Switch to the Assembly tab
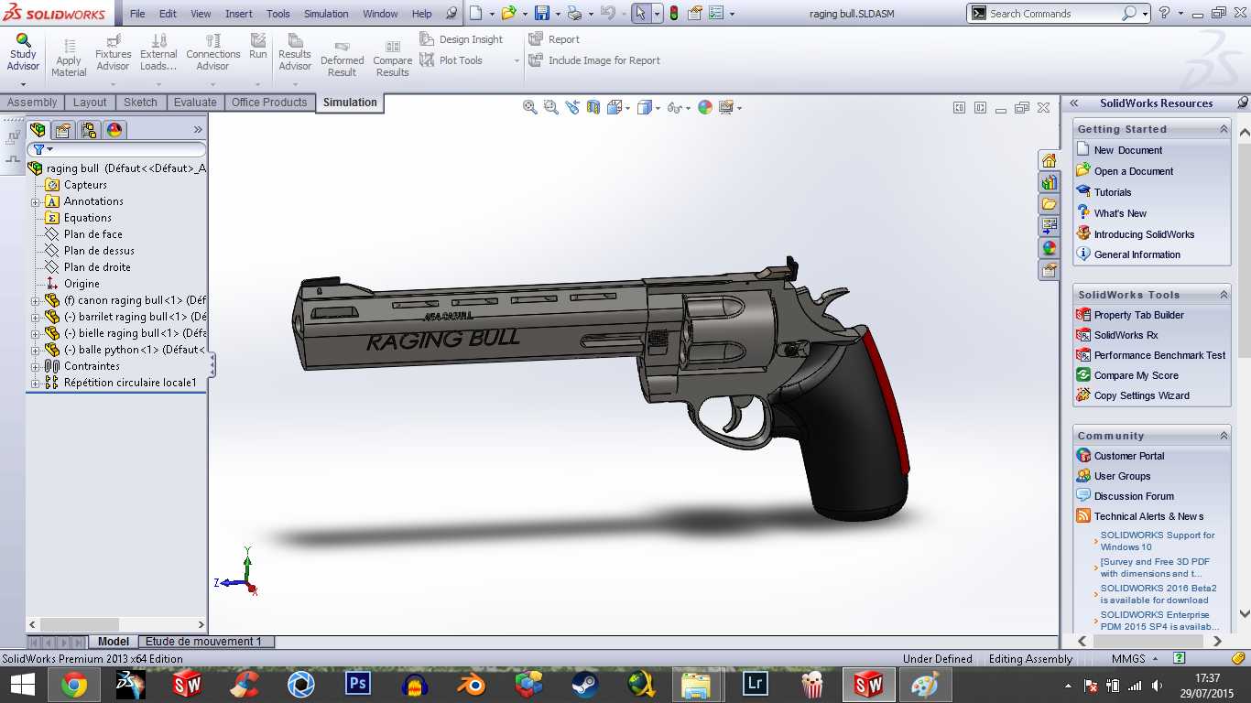The image size is (1251, 703). 32,103
